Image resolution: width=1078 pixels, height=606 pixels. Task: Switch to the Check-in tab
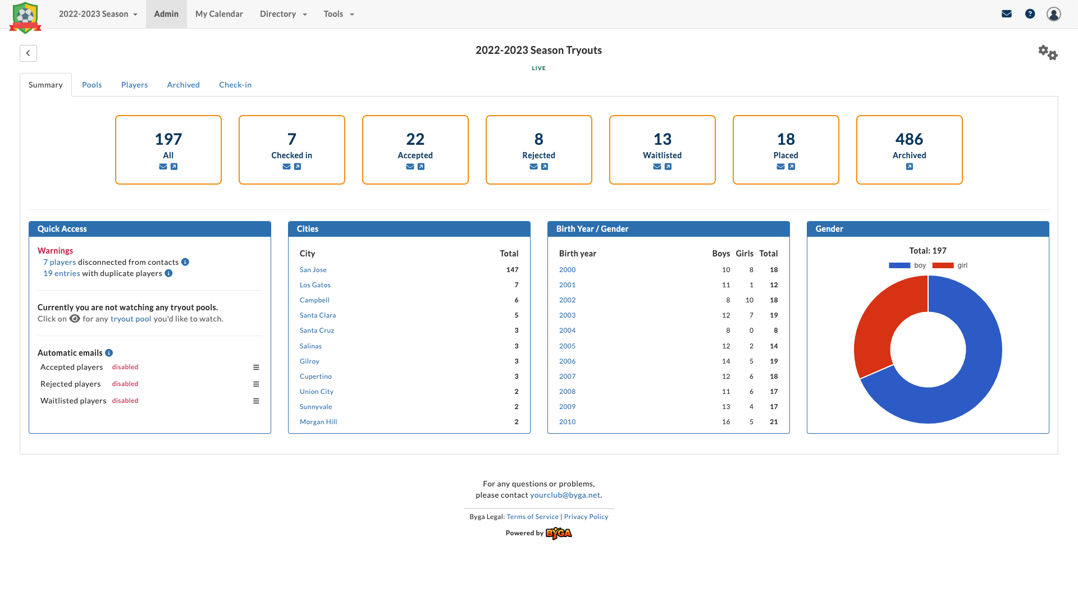[x=235, y=85]
